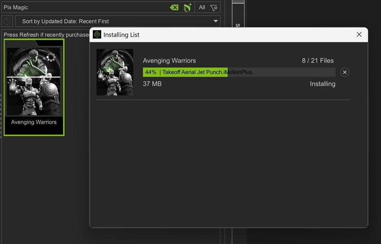Click the 44% installation progress bar
This screenshot has width=381, height=244.
[x=238, y=72]
